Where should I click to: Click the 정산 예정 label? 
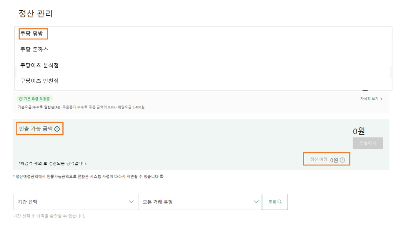(x=319, y=159)
